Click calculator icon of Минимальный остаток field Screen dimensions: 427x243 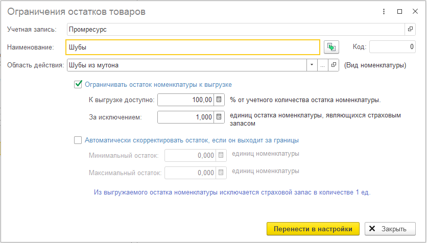click(221, 155)
